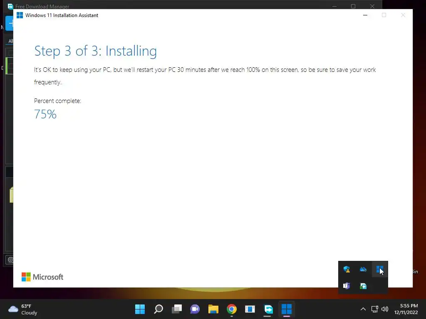
Task: Open the Windows Start button
Action: 140,309
